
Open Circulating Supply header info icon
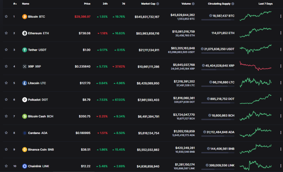[x=233, y=4]
